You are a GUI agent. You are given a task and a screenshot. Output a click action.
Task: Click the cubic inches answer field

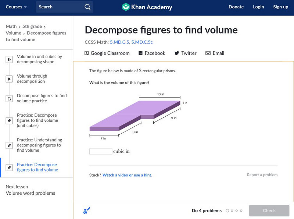tap(101, 151)
